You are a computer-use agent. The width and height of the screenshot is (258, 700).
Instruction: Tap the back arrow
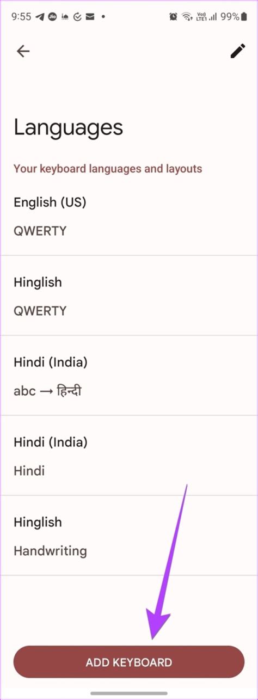tap(23, 51)
